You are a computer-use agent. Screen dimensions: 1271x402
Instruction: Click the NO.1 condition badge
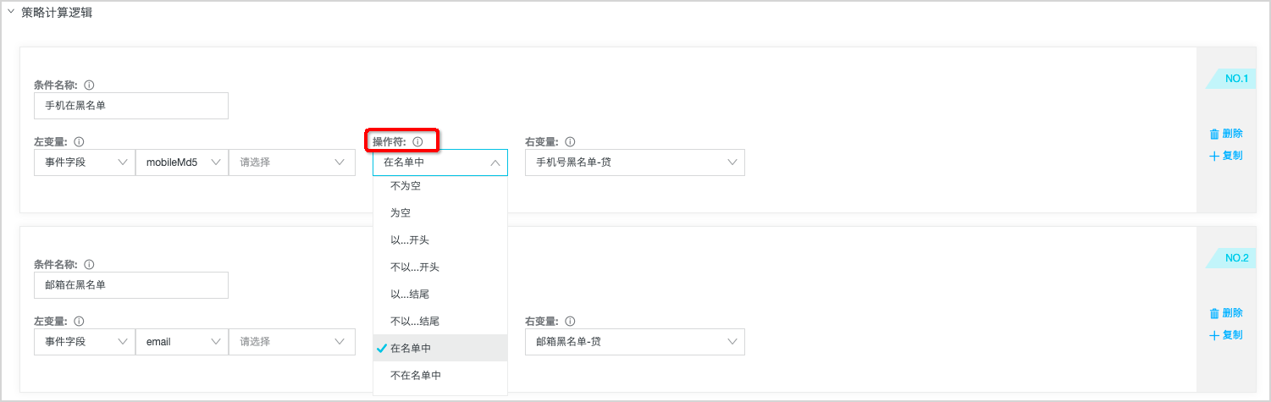pos(1231,79)
